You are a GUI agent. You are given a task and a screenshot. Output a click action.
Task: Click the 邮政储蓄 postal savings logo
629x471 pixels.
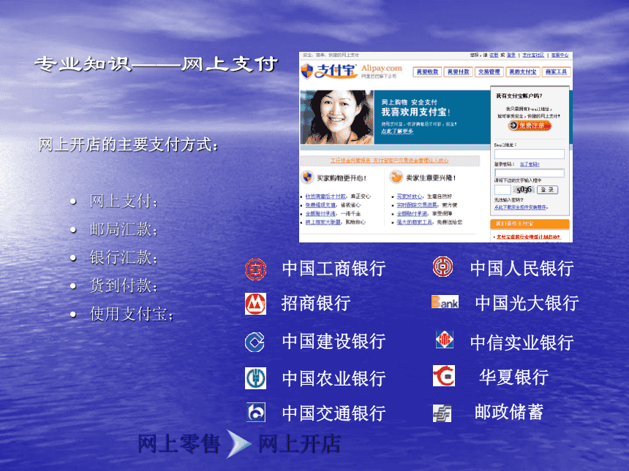coord(442,411)
